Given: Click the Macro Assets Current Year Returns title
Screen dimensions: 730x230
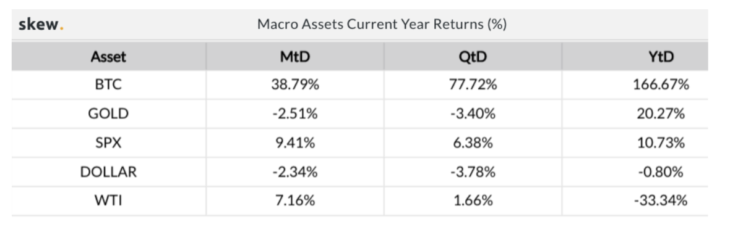Looking at the screenshot, I should 382,25.
